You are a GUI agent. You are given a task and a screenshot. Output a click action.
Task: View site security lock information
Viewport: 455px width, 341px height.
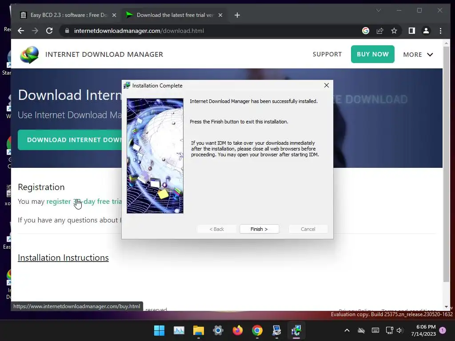(67, 31)
